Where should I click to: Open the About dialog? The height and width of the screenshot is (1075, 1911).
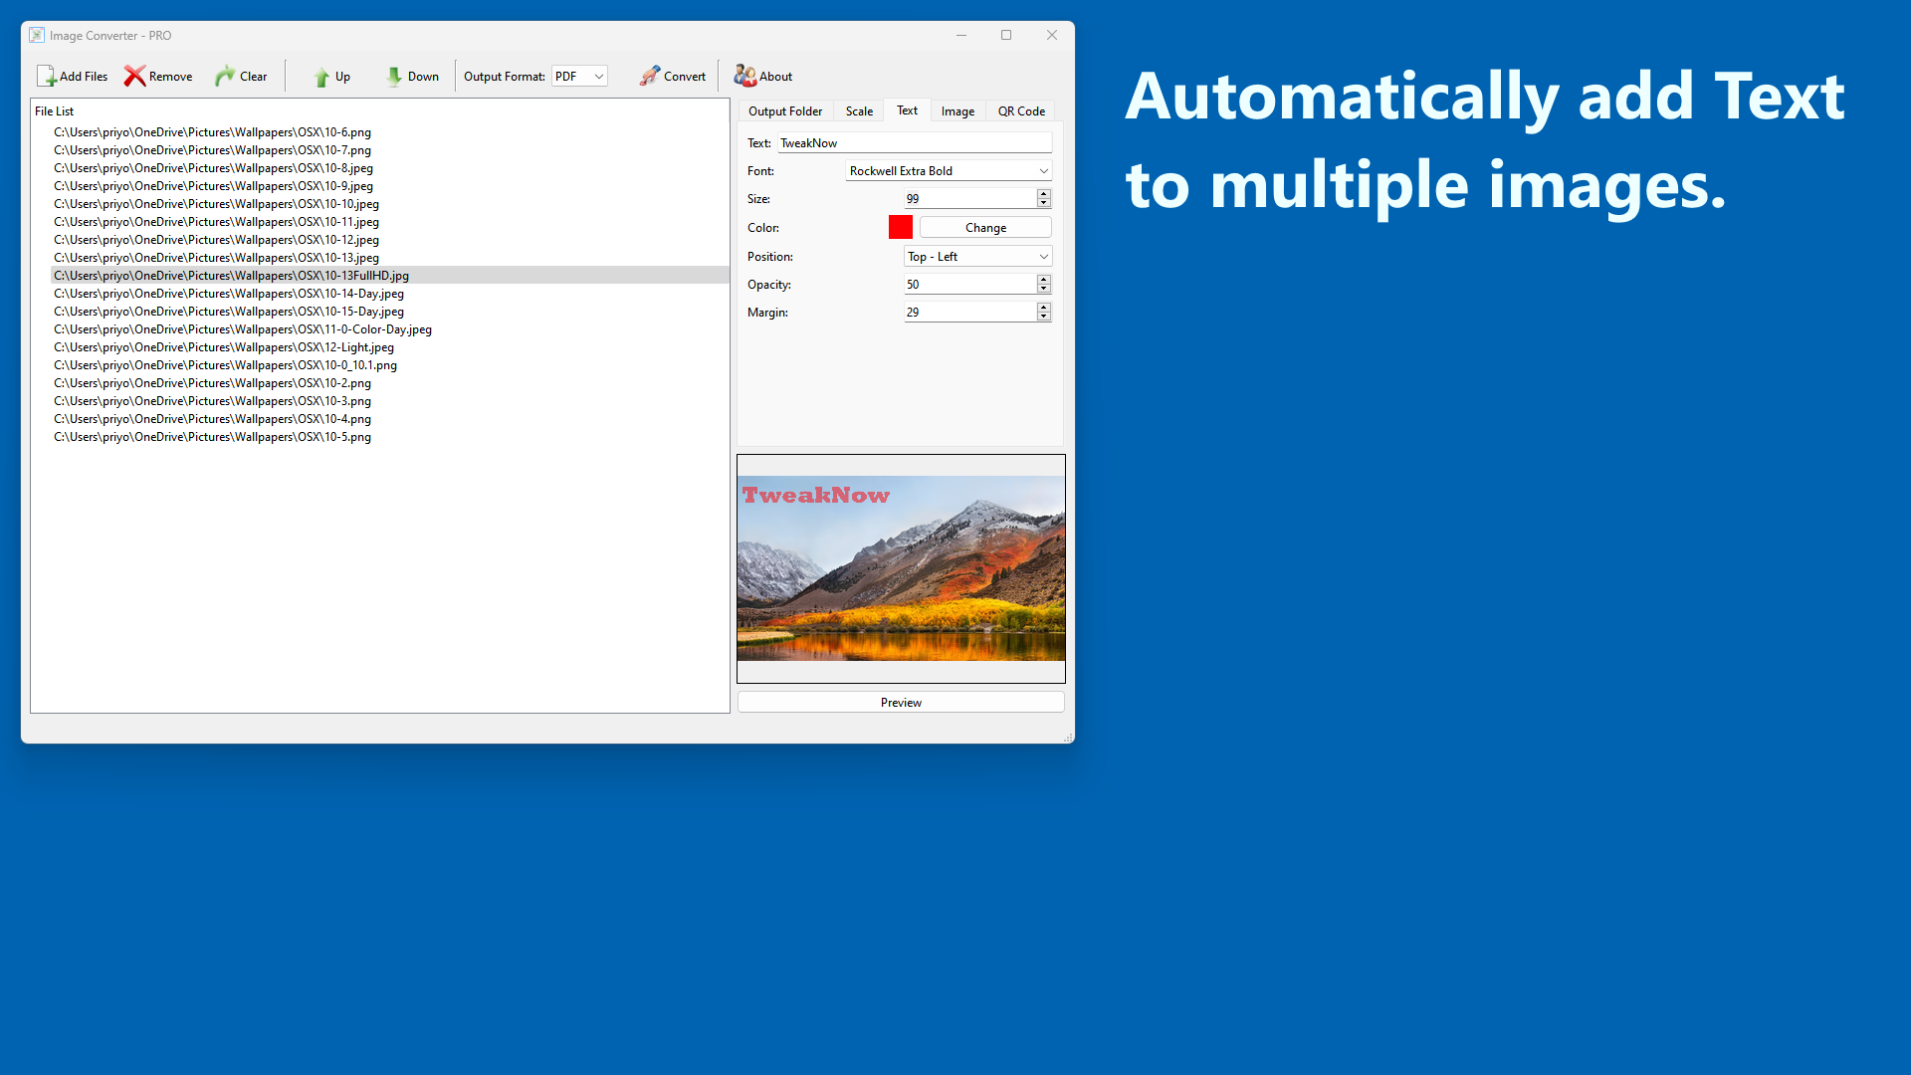pyautogui.click(x=763, y=76)
